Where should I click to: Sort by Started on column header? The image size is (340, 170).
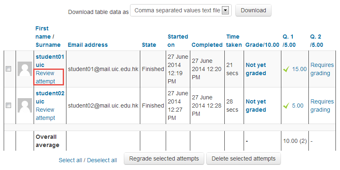tap(178, 41)
